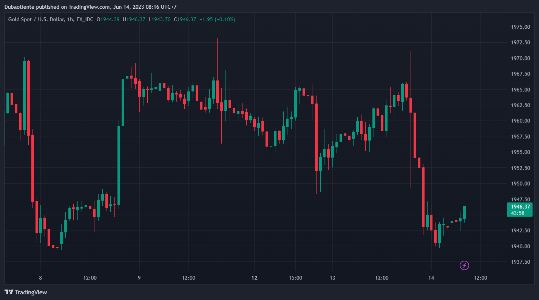The width and height of the screenshot is (539, 300).
Task: Click the 1937.50 price axis label
Action: [x=520, y=262]
